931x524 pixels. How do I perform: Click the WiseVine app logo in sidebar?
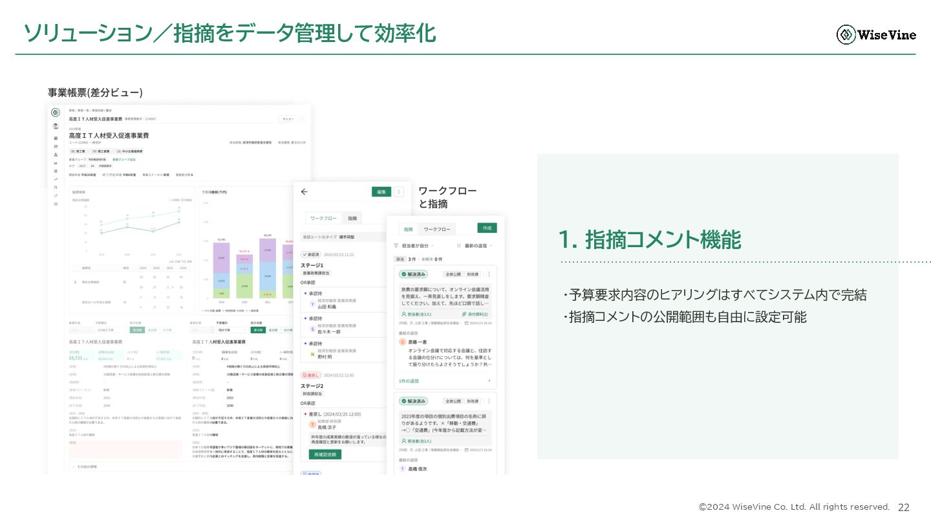click(x=56, y=113)
